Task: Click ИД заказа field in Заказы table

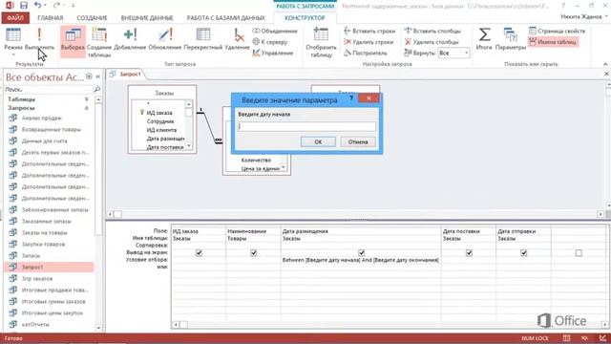Action: click(159, 113)
